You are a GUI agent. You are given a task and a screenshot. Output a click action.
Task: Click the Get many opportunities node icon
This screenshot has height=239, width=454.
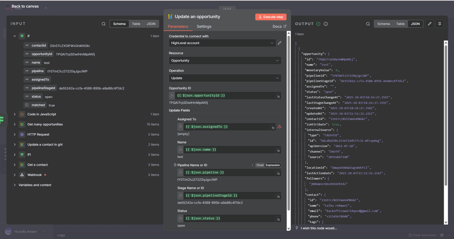(22, 124)
